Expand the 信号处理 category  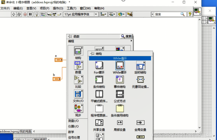[74, 138]
